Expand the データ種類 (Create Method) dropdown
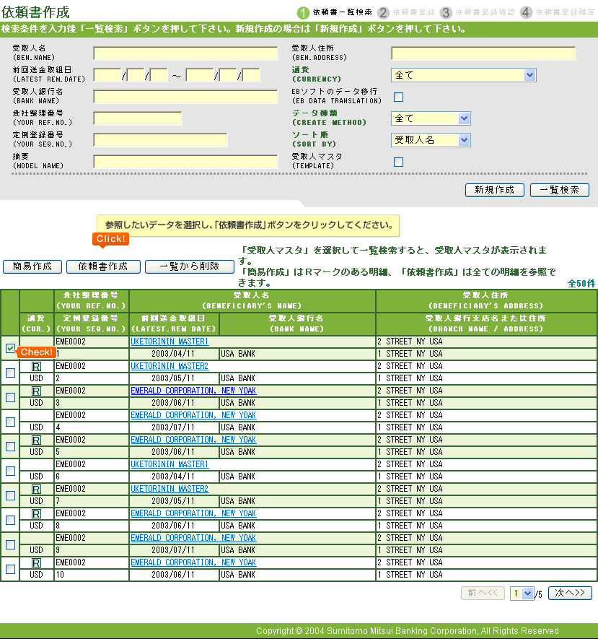This screenshot has width=598, height=639. click(x=431, y=118)
